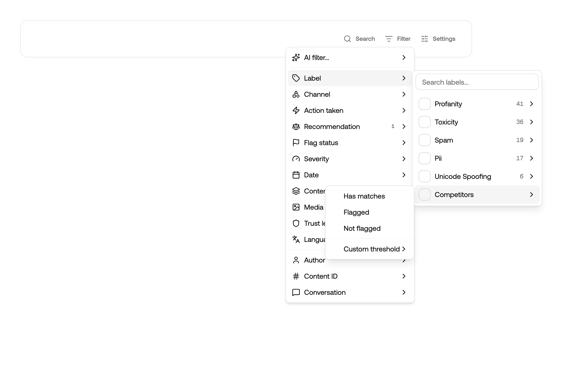The width and height of the screenshot is (580, 383).
Task: Click the Profanity count 41
Action: pyautogui.click(x=520, y=104)
